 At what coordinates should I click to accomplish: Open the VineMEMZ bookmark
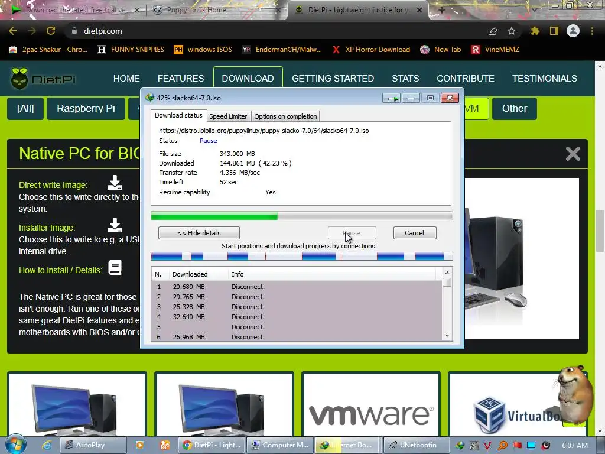click(x=495, y=50)
